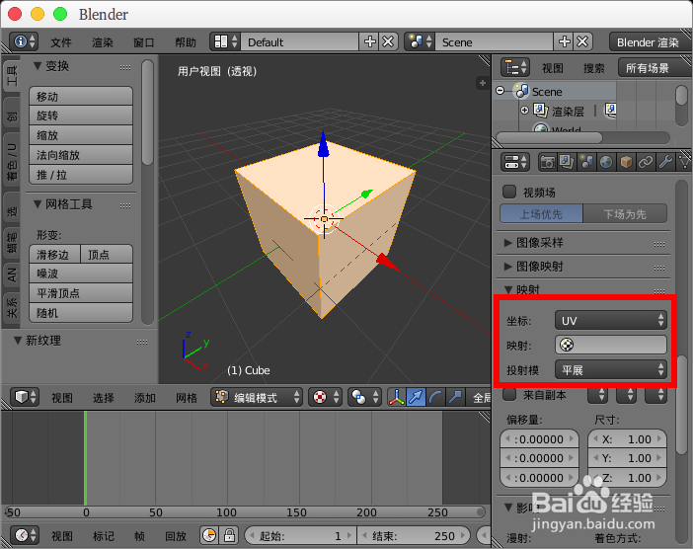Image resolution: width=693 pixels, height=549 pixels.
Task: Select 上场优先 field order option
Action: (541, 214)
